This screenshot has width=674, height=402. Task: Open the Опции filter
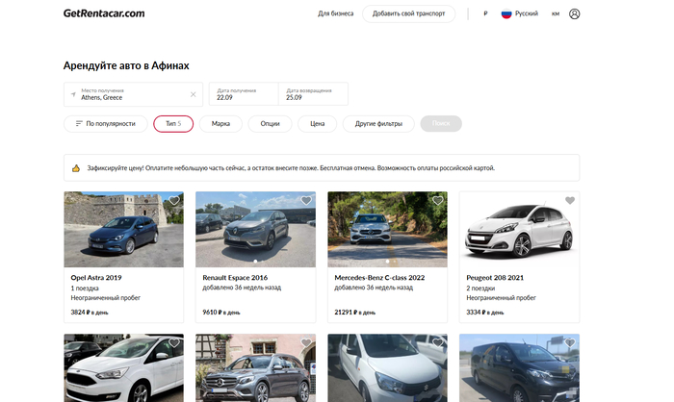pos(270,124)
